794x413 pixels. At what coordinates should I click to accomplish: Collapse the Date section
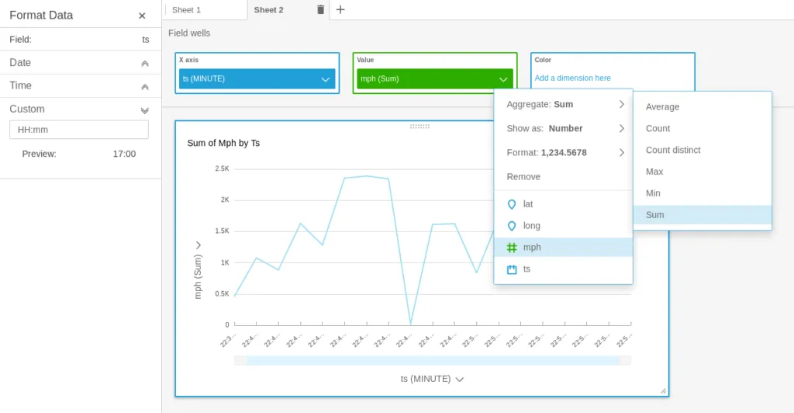pos(144,63)
